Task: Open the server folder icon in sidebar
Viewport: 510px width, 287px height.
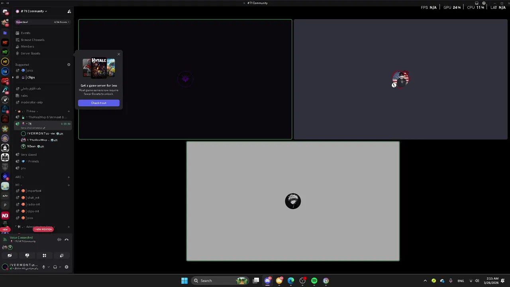Action: 5,33
